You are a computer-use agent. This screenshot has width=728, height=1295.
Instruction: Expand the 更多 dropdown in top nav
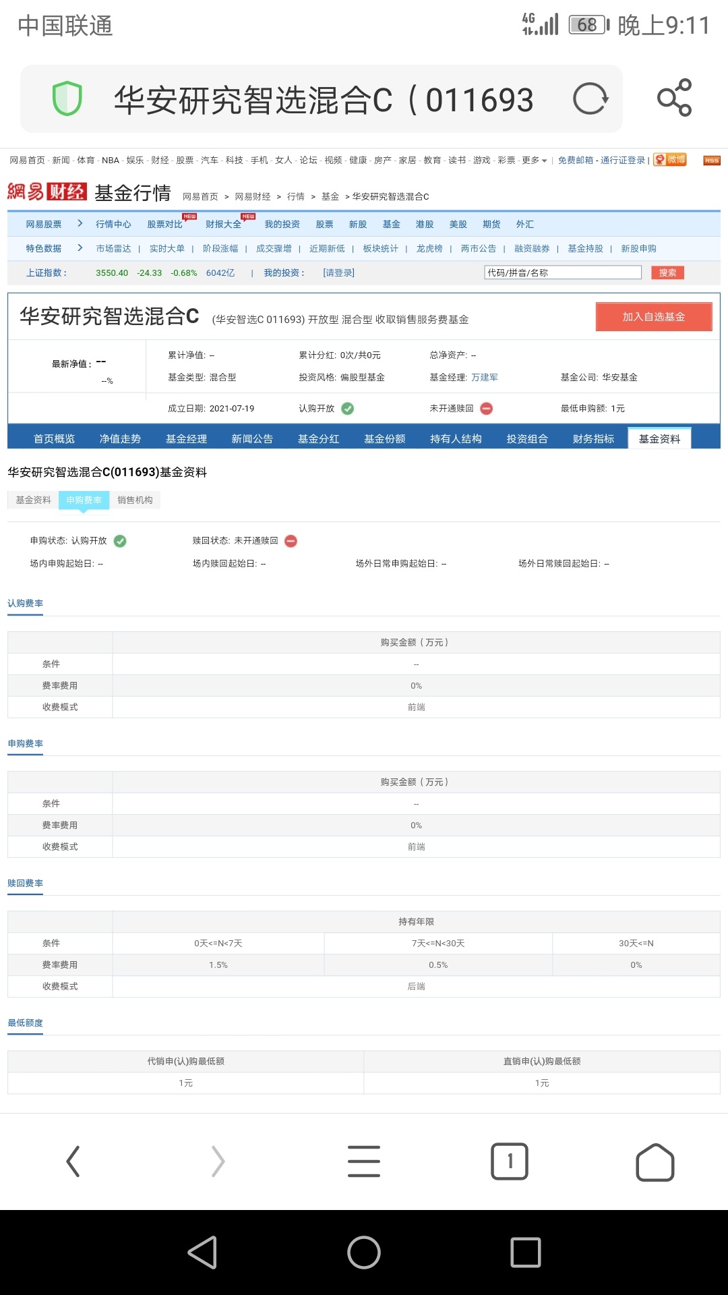coord(535,161)
